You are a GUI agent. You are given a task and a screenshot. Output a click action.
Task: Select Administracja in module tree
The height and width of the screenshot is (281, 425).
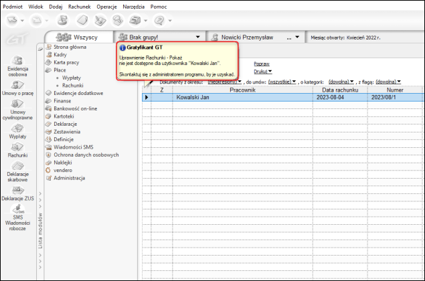pos(70,178)
